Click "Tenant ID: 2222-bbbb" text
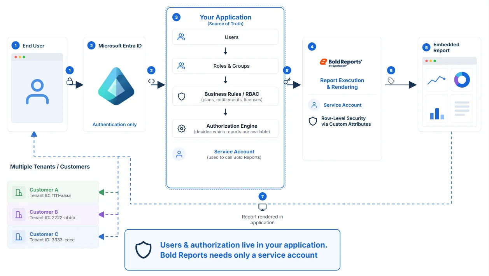The image size is (489, 276). [x=53, y=218]
